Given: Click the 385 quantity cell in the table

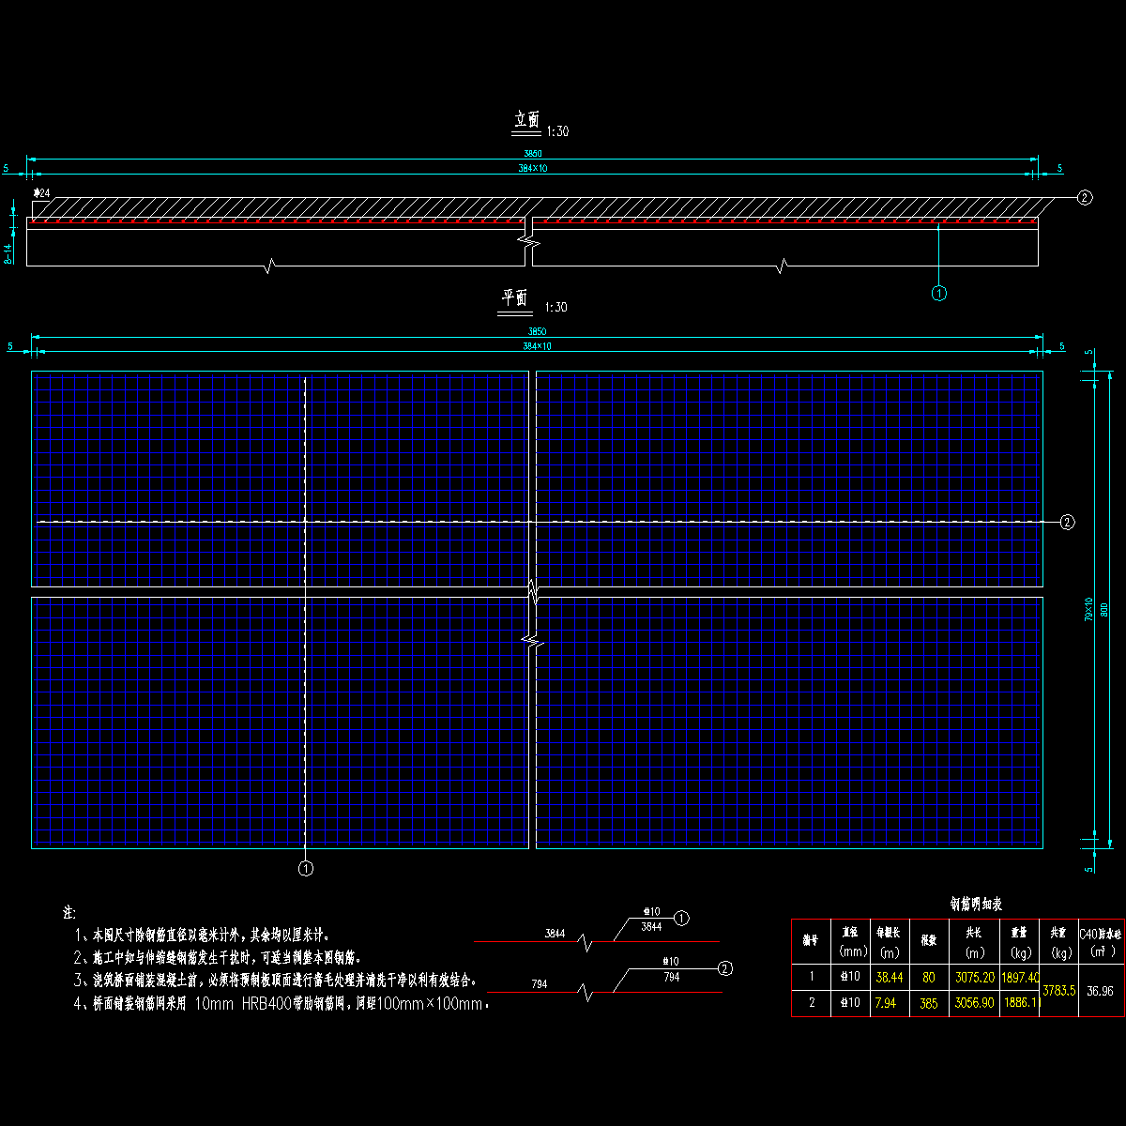Looking at the screenshot, I should [x=928, y=1003].
